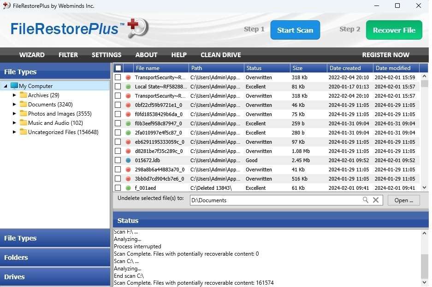This screenshot has width=432, height=287.
Task: Open the ABOUT menu
Action: coord(146,55)
